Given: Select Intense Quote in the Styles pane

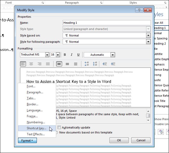Looking at the screenshot, I should [161, 85].
